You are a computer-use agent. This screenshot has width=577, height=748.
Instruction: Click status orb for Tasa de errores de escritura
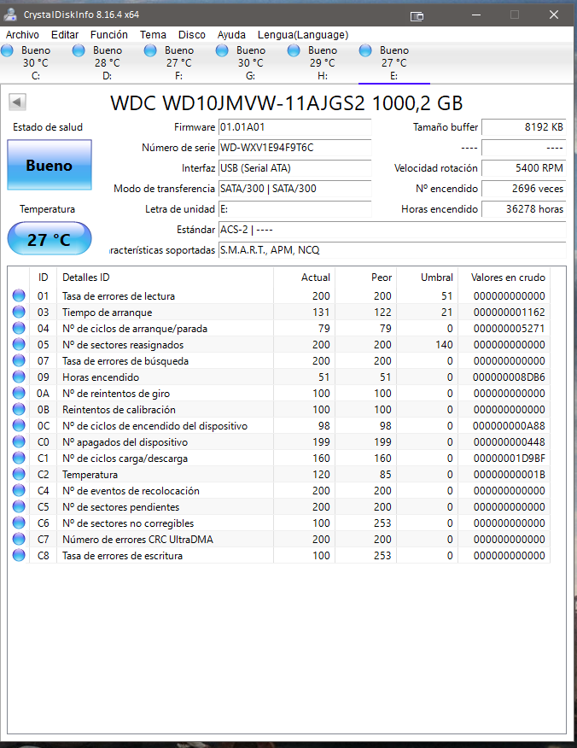coord(19,555)
